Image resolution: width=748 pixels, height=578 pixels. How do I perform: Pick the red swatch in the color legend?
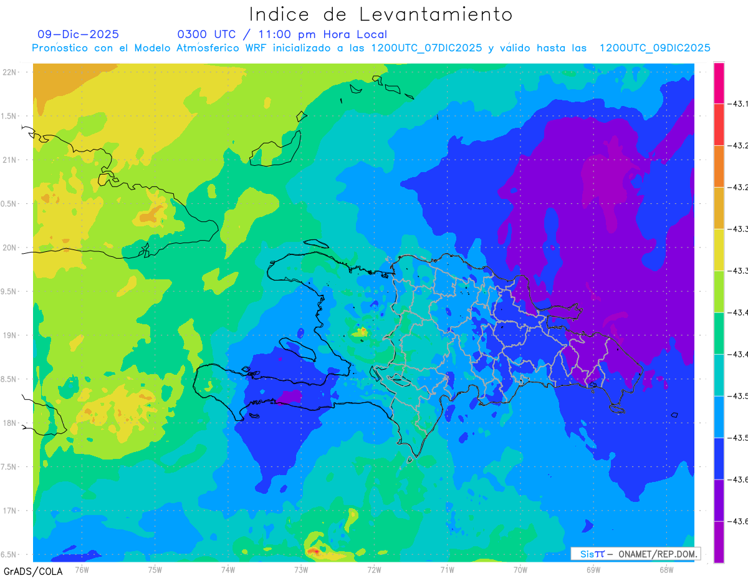tap(719, 125)
